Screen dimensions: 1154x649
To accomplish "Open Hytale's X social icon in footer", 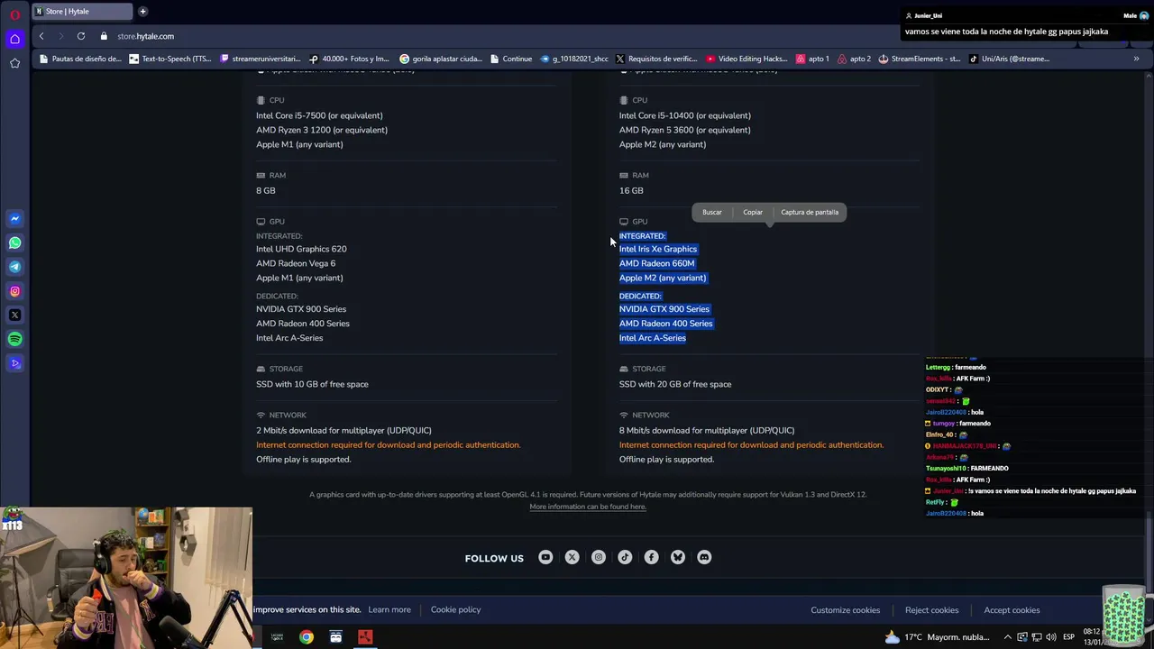I will (572, 557).
